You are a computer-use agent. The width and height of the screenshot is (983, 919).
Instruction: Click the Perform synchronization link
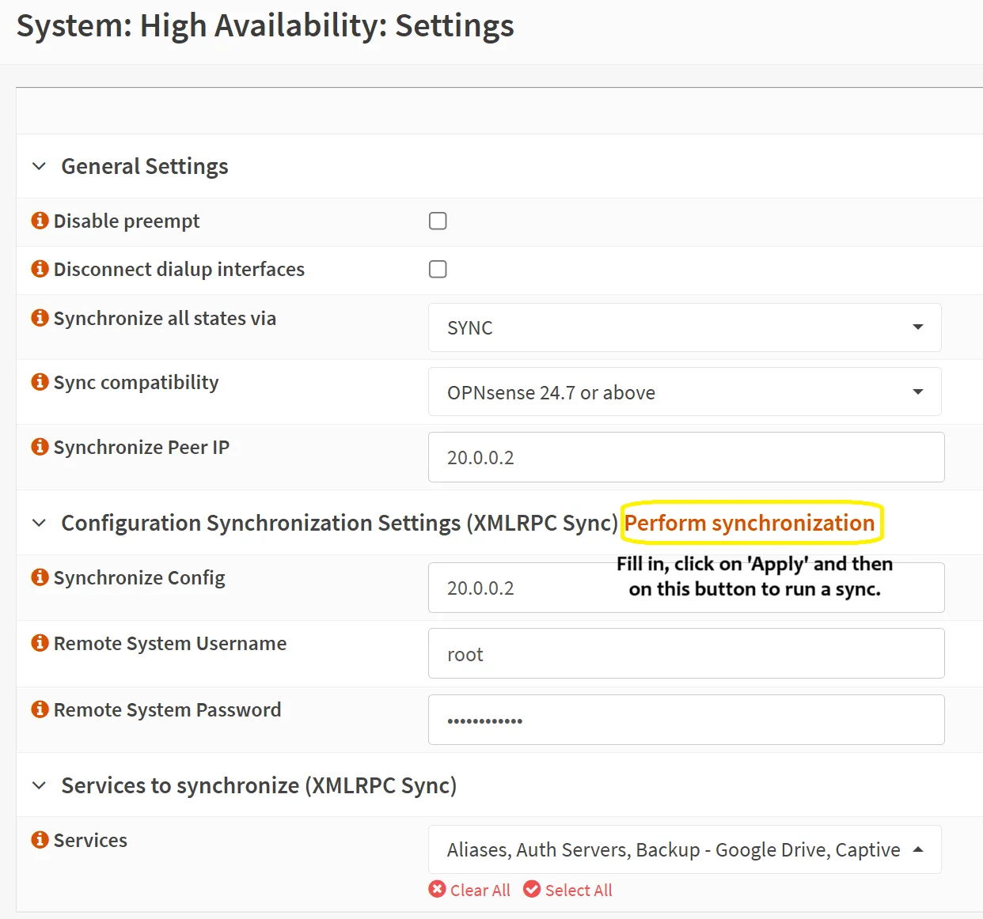click(750, 523)
